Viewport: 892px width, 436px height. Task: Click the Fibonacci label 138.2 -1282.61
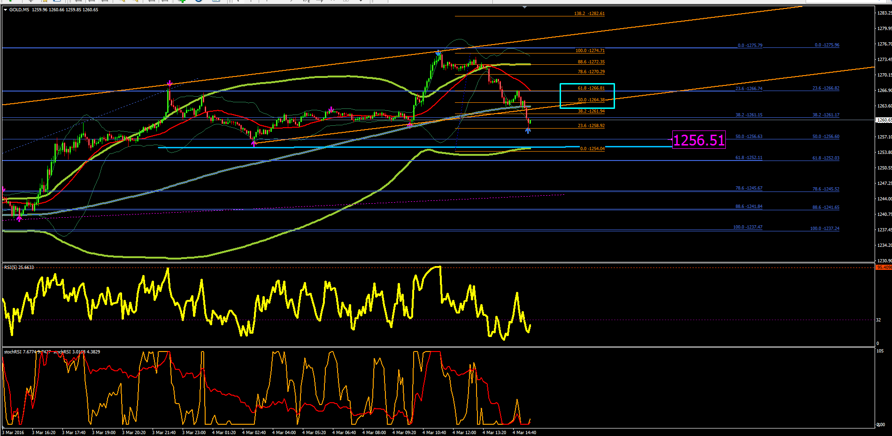click(589, 14)
